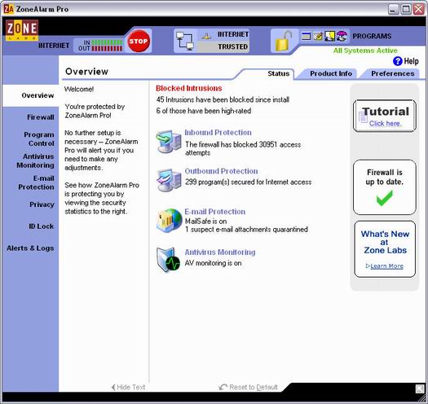This screenshot has width=428, height=404.
Task: Click the Inbound Protection computer icon
Action: (x=169, y=141)
